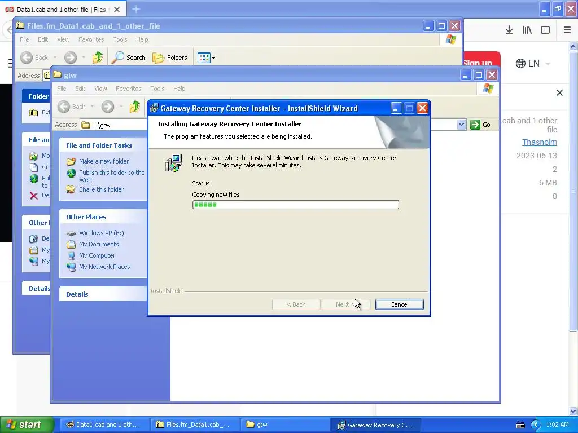Open the EN language dropdown
Viewport: 578px width, 433px height.
click(x=533, y=63)
